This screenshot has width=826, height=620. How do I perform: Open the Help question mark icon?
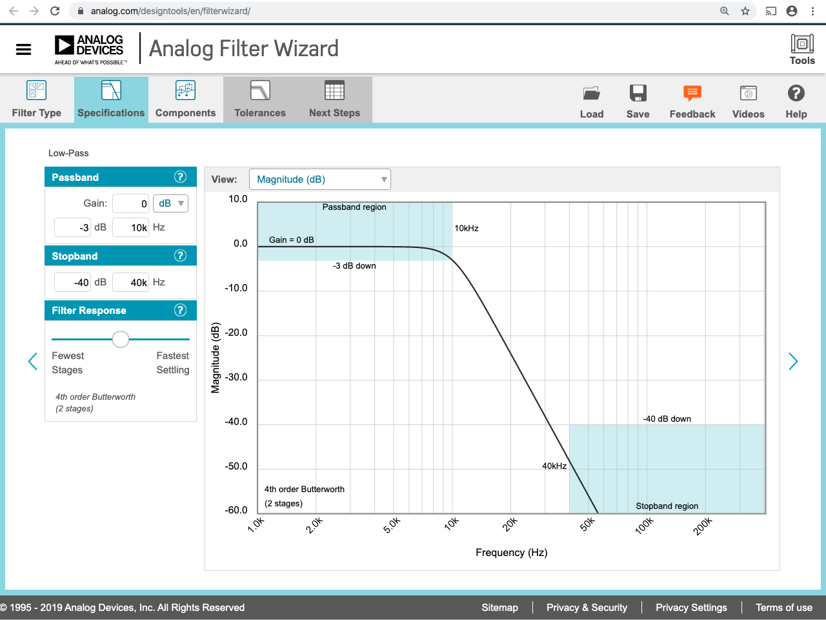[796, 93]
